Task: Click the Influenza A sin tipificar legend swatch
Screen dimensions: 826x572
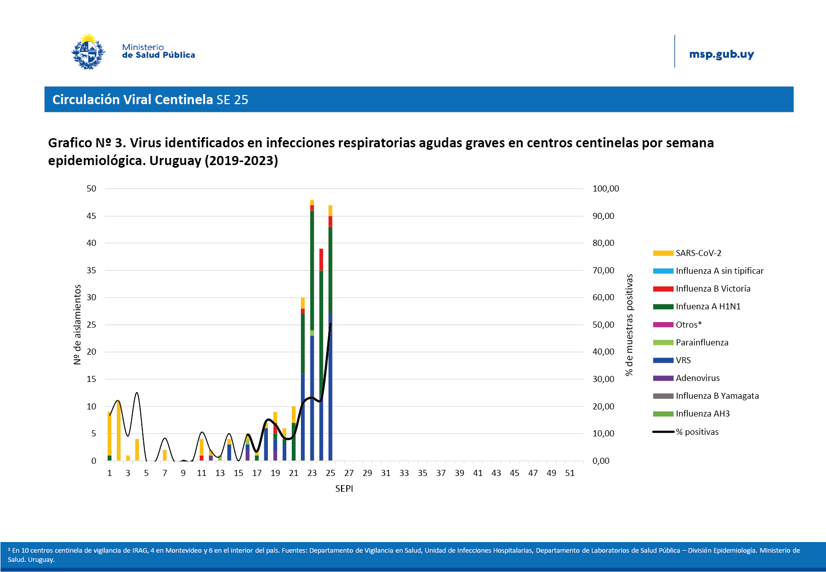Action: (x=663, y=271)
